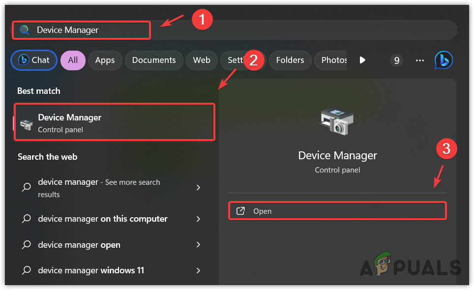
Task: Click the large Device Manager preview icon
Action: click(337, 121)
